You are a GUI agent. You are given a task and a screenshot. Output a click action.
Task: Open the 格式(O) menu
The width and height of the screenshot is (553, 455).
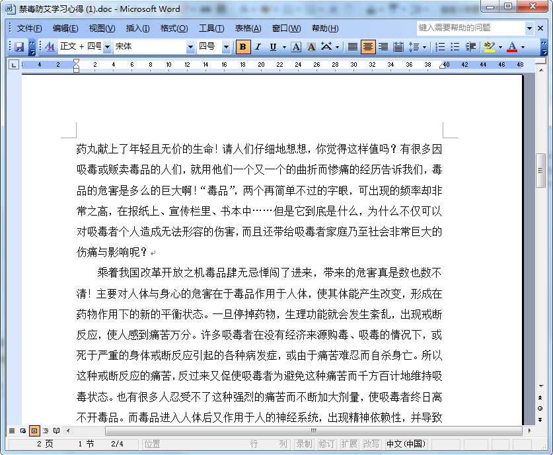174,28
